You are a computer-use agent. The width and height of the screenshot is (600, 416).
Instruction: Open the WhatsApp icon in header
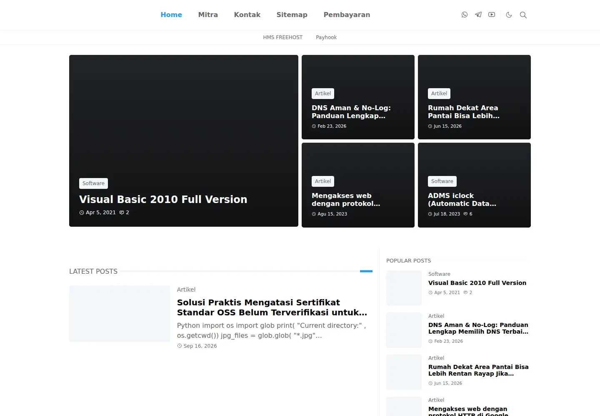(x=465, y=15)
